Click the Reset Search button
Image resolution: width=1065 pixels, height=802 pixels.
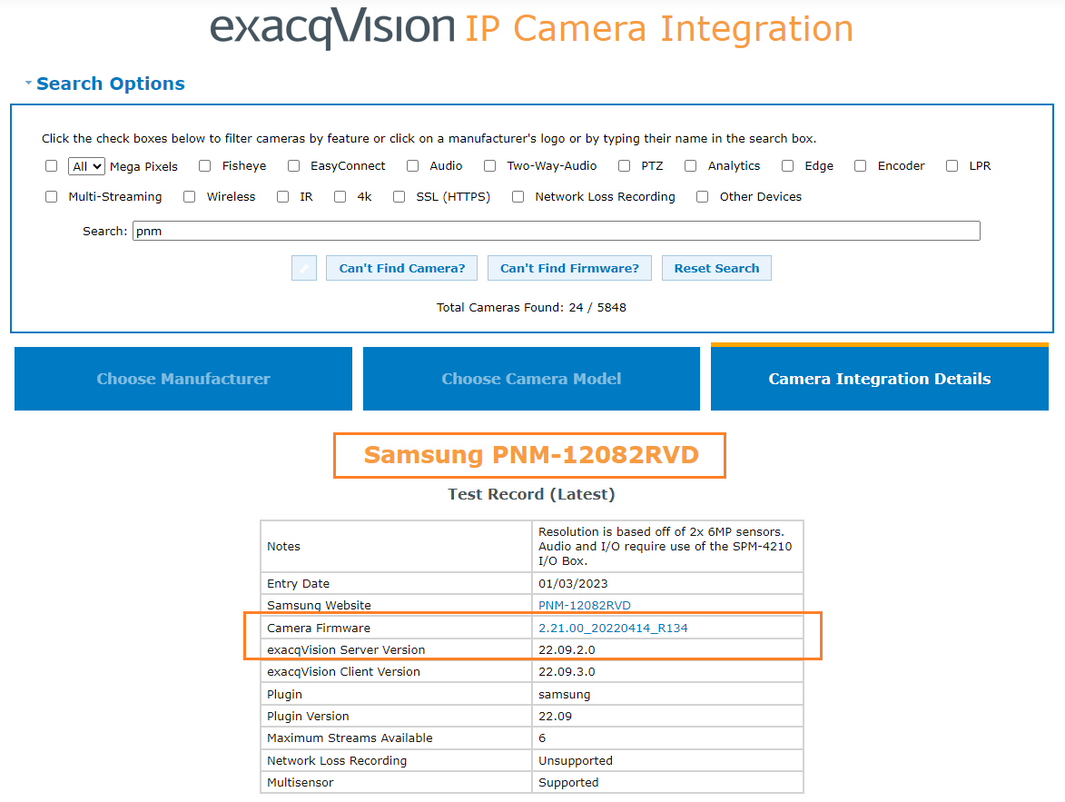click(716, 269)
